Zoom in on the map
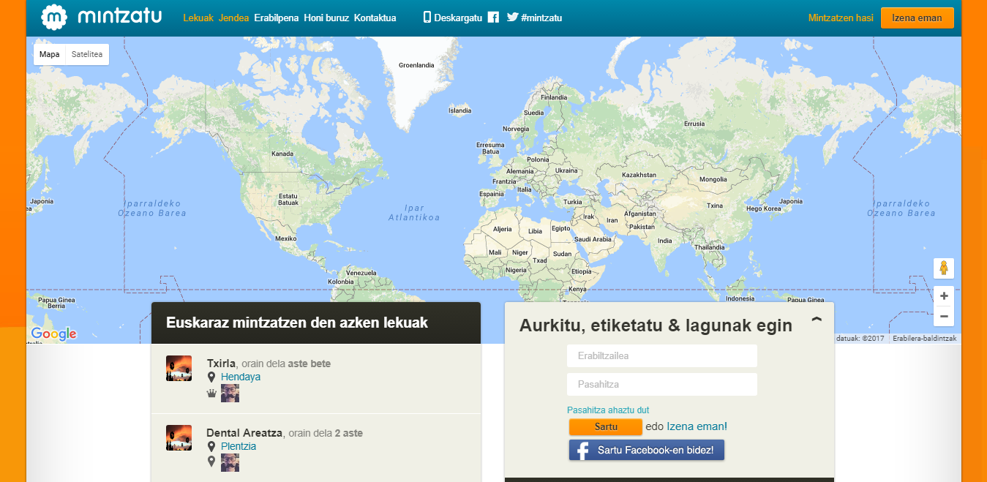The width and height of the screenshot is (987, 482). pyautogui.click(x=944, y=296)
